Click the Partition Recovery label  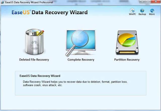127,60
